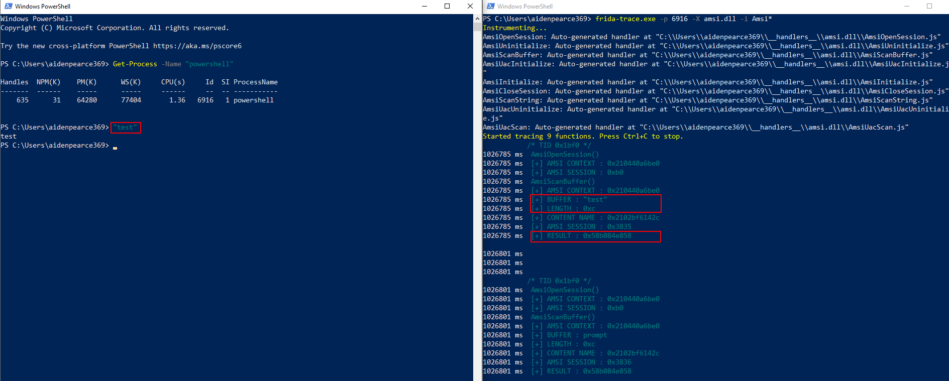Image resolution: width=949 pixels, height=381 pixels.
Task: Click the blinking cursor at left prompt
Action: 115,148
